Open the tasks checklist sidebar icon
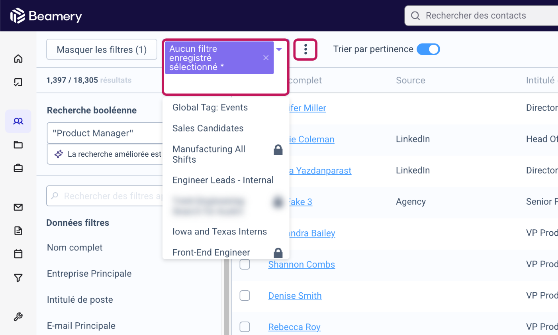The width and height of the screenshot is (558, 335). (18, 82)
